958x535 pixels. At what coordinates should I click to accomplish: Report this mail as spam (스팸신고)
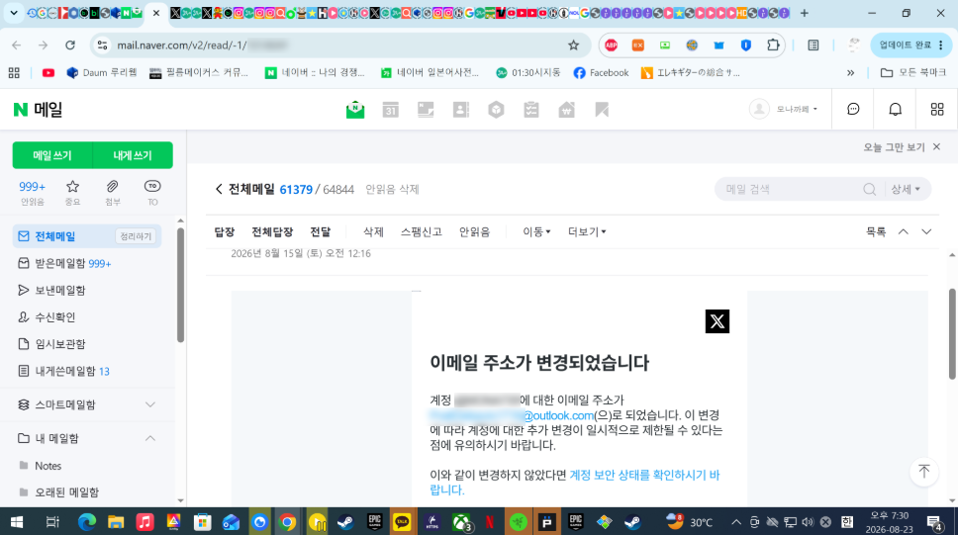(421, 232)
